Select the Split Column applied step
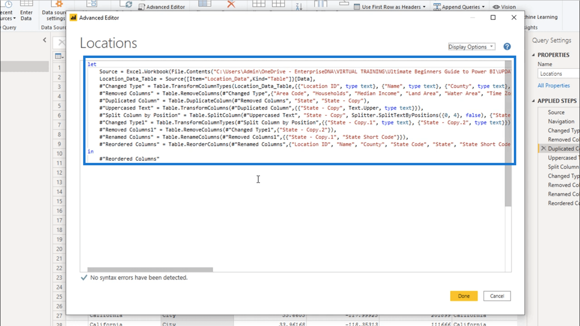 563,167
